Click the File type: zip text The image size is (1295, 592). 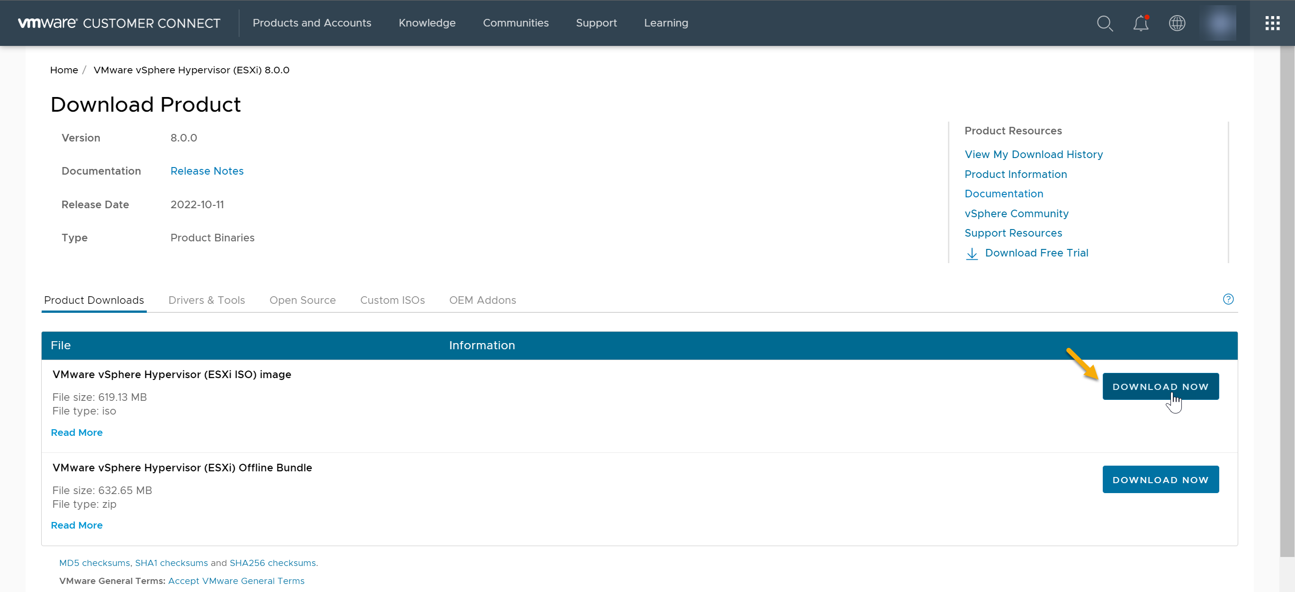[x=84, y=504]
